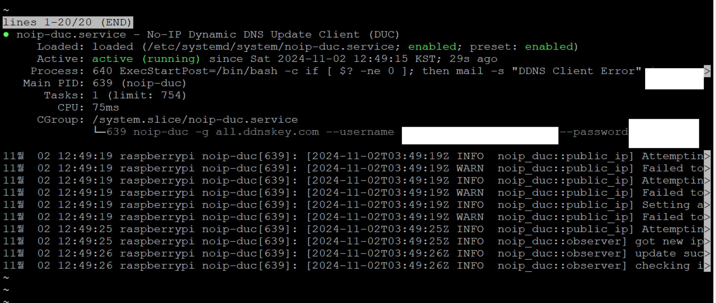Viewport: 716px width, 303px height.
Task: Click the green 'enabled' after preset
Action: [x=549, y=47]
